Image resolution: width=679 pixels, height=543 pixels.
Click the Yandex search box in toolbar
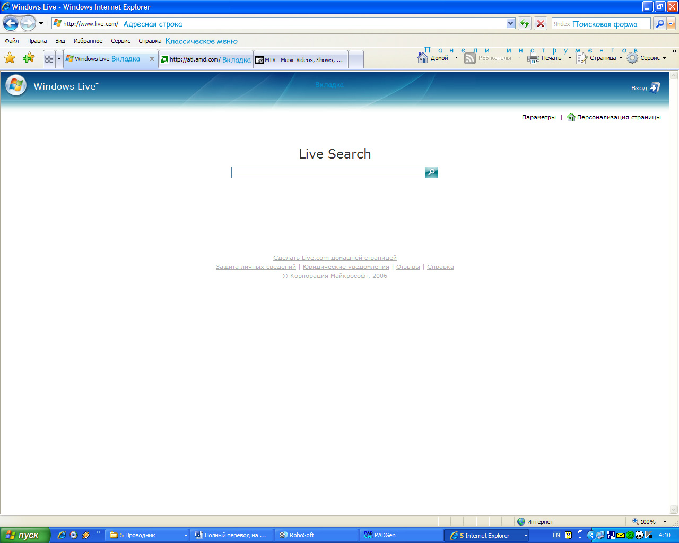click(x=601, y=24)
